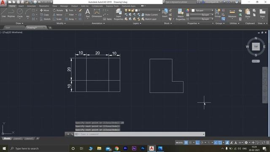This screenshot has height=152, width=270.
Task: Insert a Table from Annotation panel
Action: [x=108, y=19]
